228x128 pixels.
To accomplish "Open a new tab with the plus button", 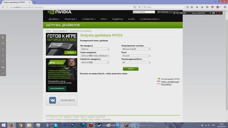I will click(x=35, y=2).
